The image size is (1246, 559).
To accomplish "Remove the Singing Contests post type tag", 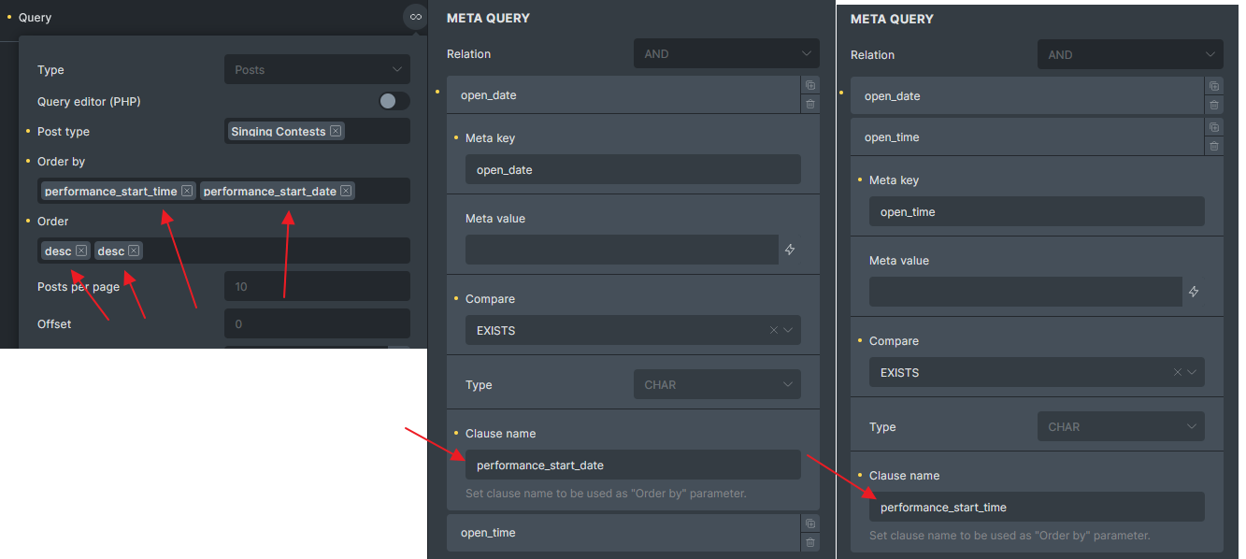I will tap(336, 131).
